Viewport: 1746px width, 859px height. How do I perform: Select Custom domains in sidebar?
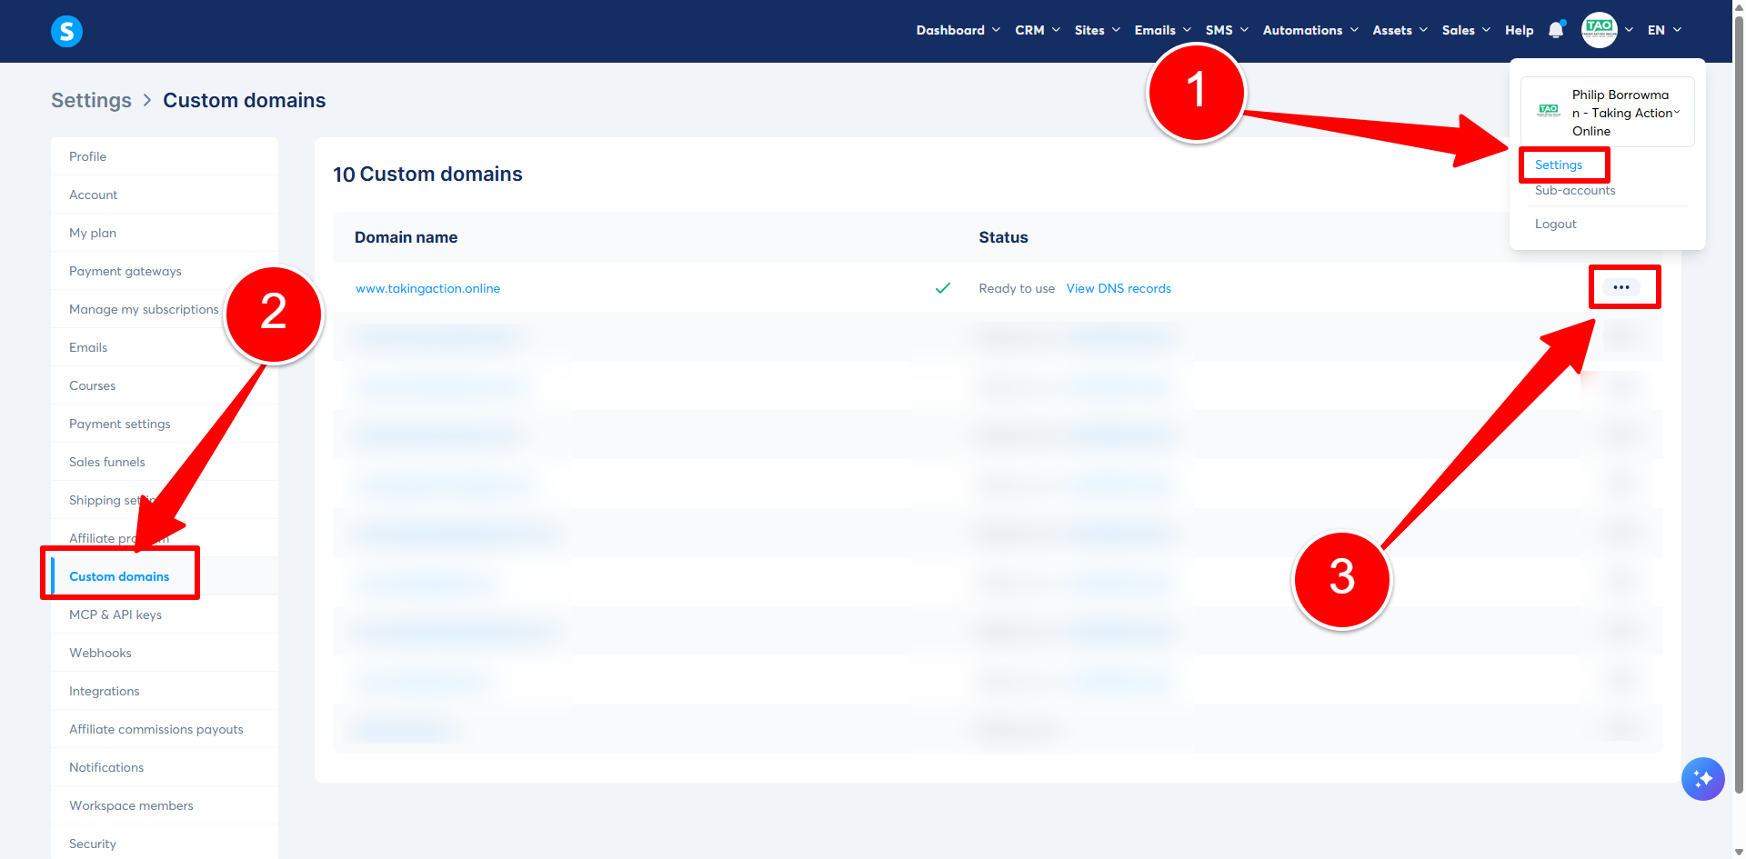pos(165,576)
